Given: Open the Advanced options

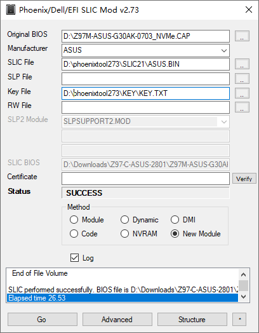Looking at the screenshot, I should [117, 319].
